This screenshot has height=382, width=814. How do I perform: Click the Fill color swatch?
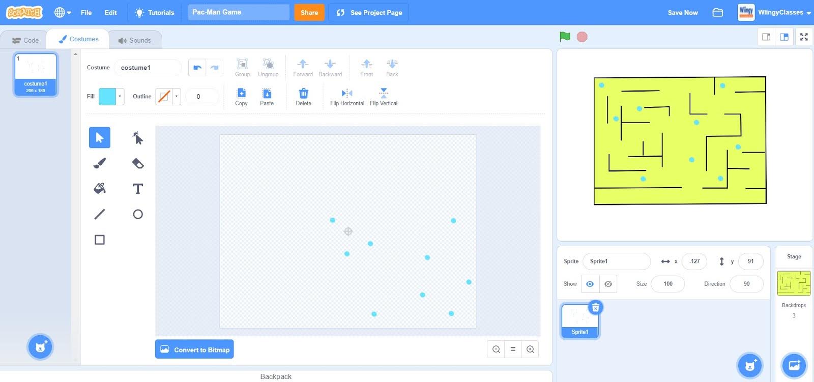pyautogui.click(x=107, y=96)
